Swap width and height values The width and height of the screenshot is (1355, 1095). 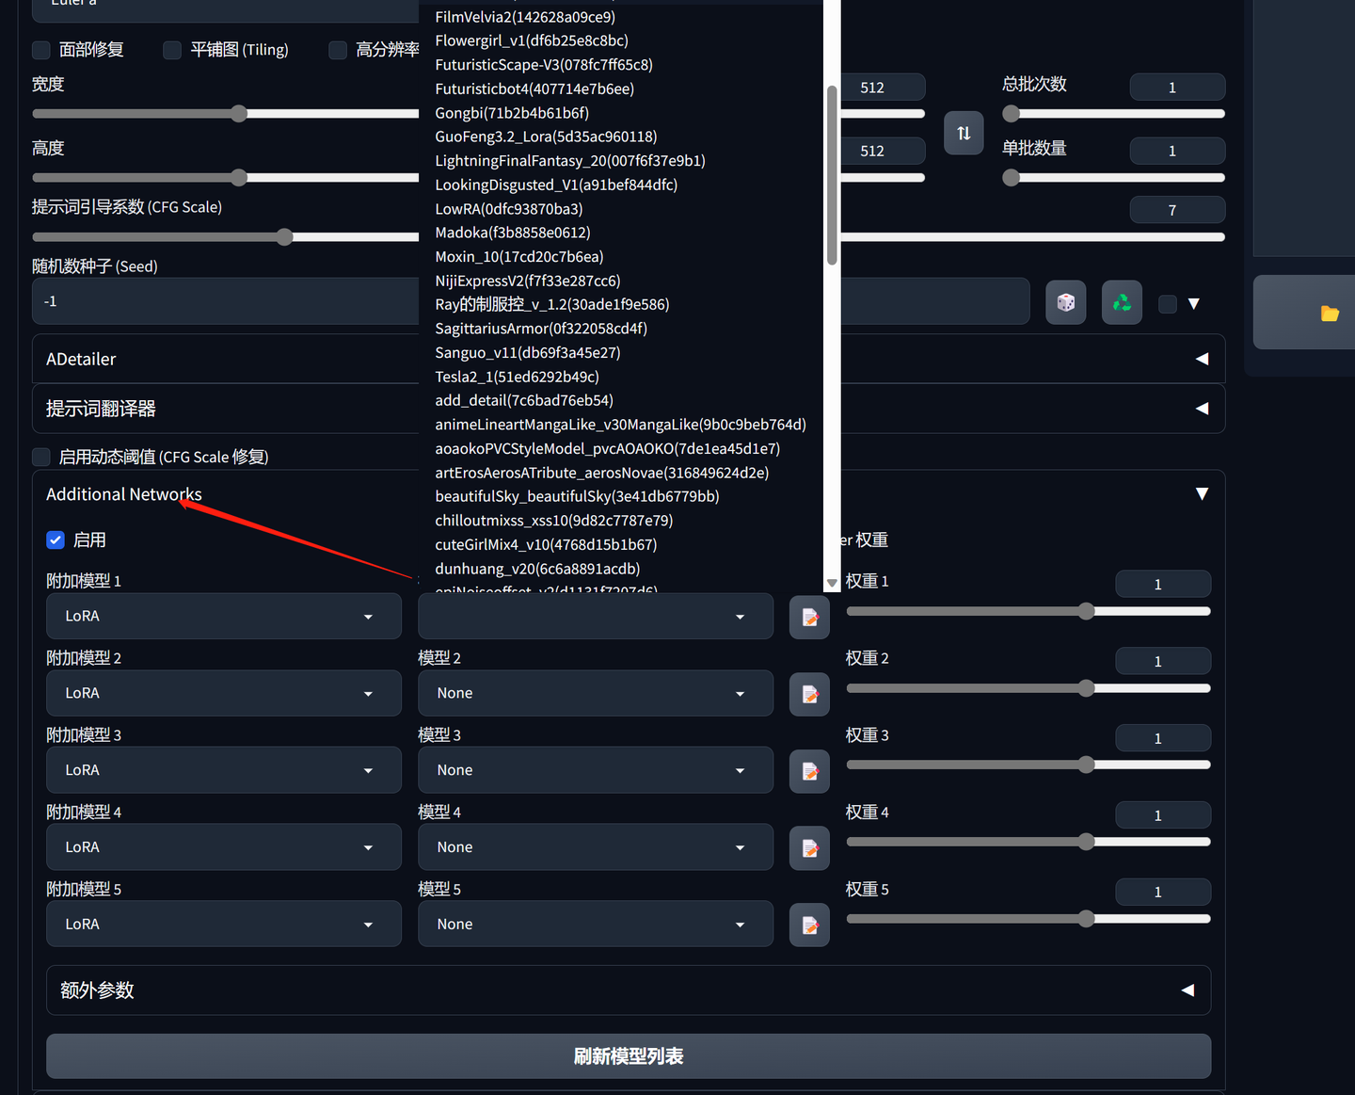tap(964, 133)
